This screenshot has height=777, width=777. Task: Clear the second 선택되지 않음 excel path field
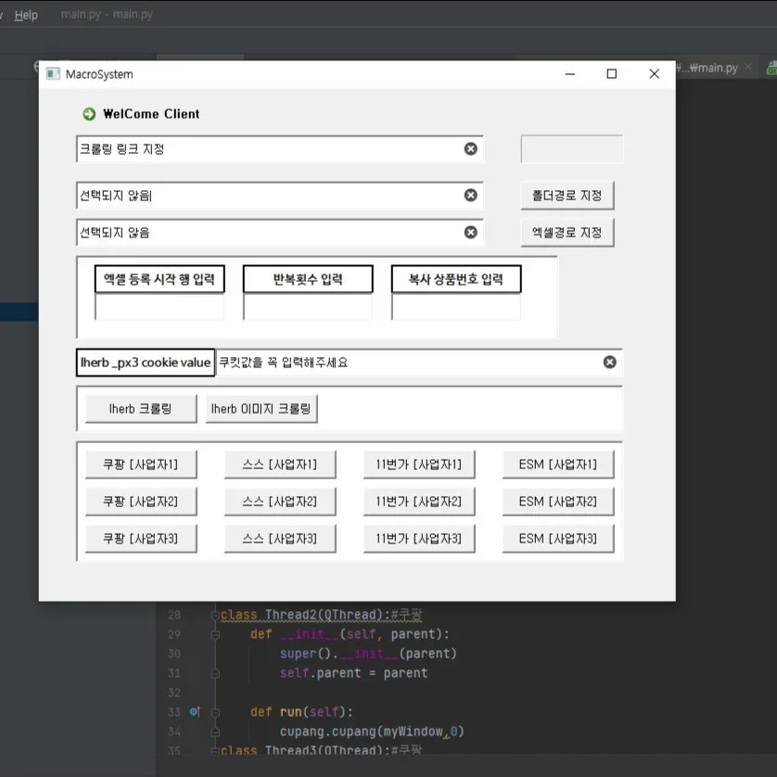(470, 233)
